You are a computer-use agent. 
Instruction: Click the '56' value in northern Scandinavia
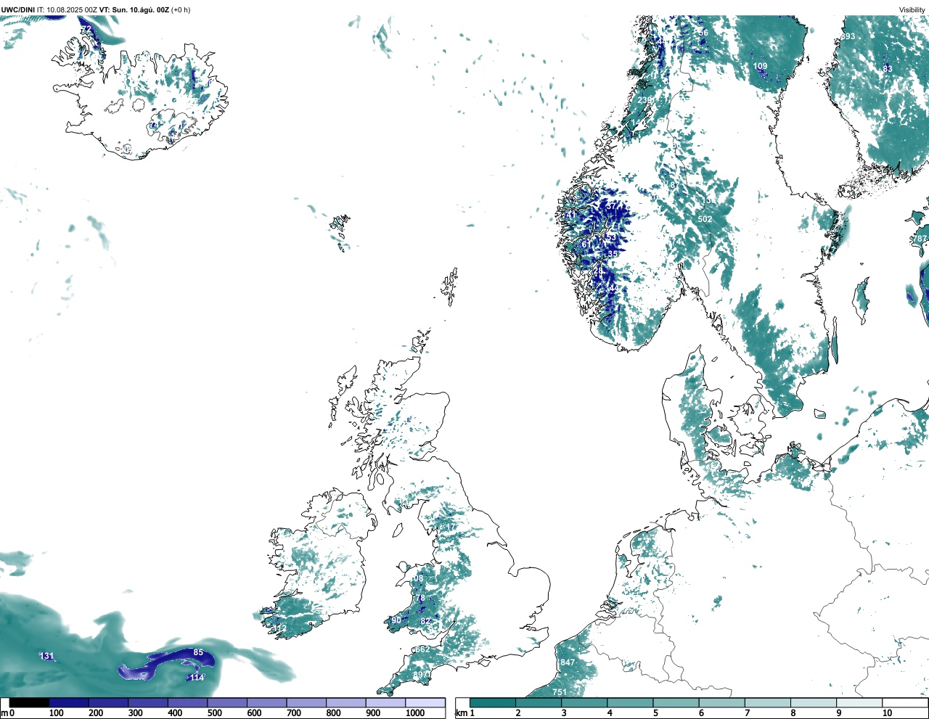703,33
